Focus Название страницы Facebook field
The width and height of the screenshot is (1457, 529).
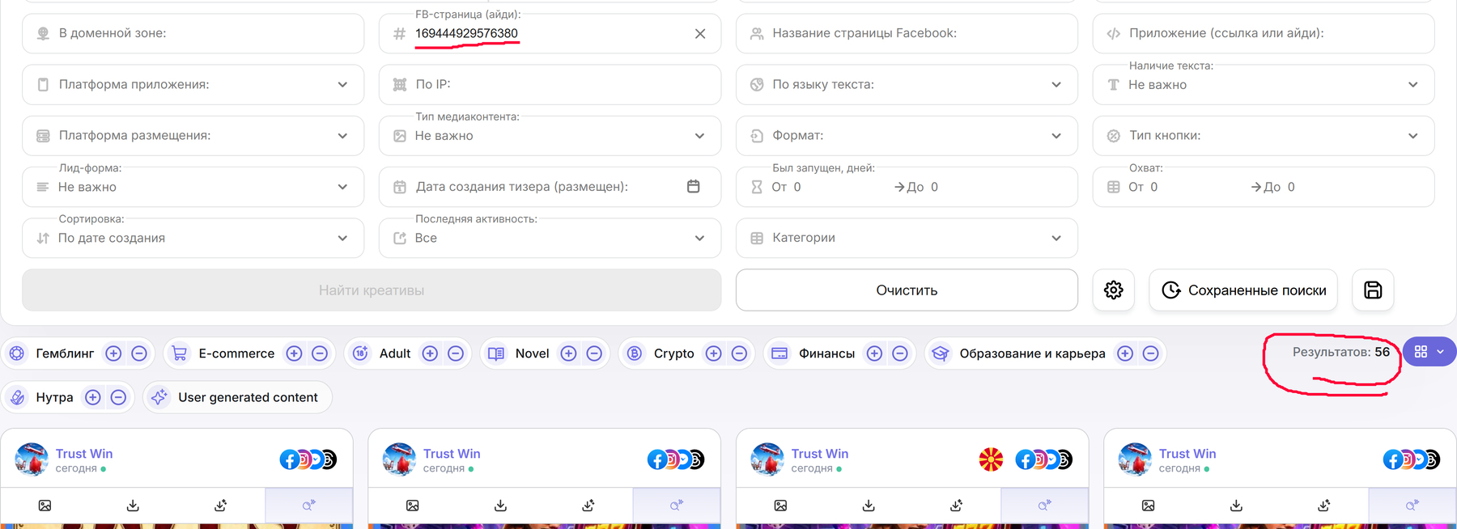pyautogui.click(x=907, y=33)
